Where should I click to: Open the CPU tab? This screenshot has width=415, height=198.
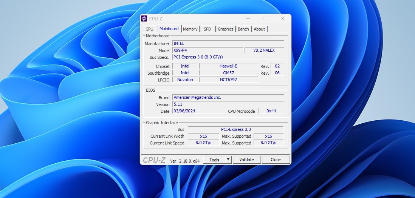coord(150,29)
